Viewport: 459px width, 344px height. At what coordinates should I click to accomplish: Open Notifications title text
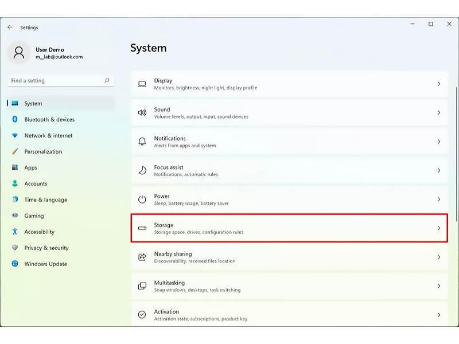tap(170, 138)
